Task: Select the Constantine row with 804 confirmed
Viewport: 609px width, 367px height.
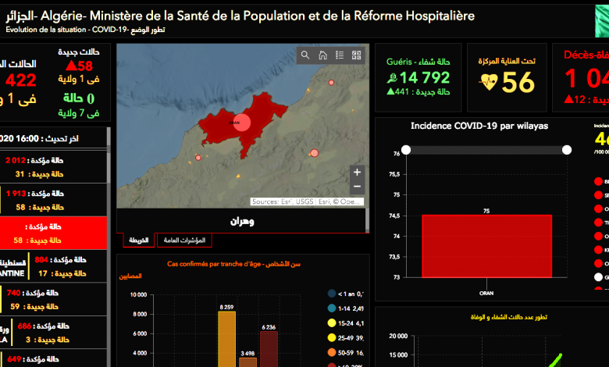Action: (x=53, y=266)
